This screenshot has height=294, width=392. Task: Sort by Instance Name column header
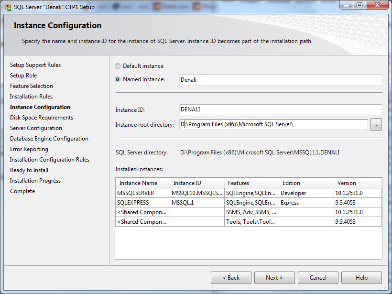(143, 183)
